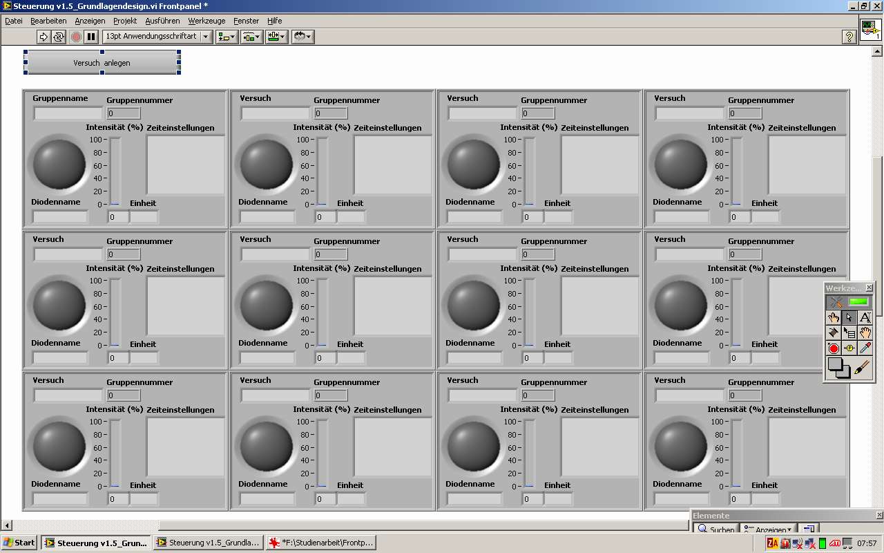This screenshot has width=884, height=553.
Task: Select the Set Color paintbrush tool
Action: 863,368
